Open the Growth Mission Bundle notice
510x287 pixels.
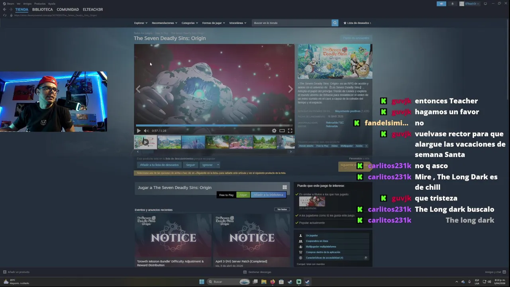[173, 240]
